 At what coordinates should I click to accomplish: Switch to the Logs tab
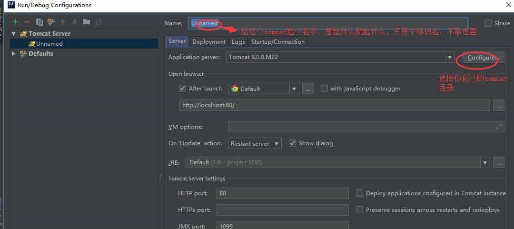point(238,42)
